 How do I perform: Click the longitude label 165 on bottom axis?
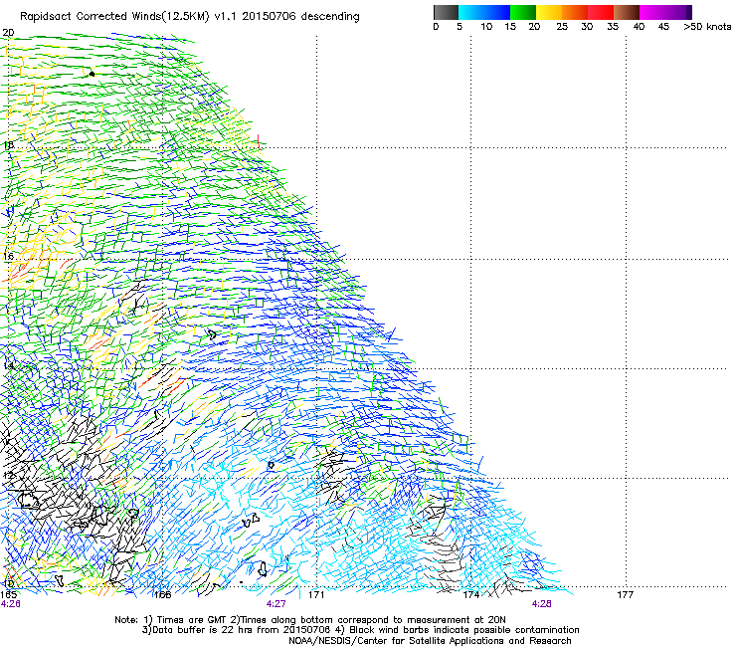[x=8, y=594]
